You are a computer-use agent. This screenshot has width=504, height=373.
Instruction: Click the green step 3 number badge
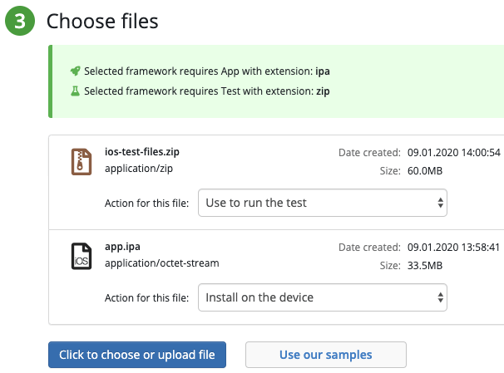(20, 21)
